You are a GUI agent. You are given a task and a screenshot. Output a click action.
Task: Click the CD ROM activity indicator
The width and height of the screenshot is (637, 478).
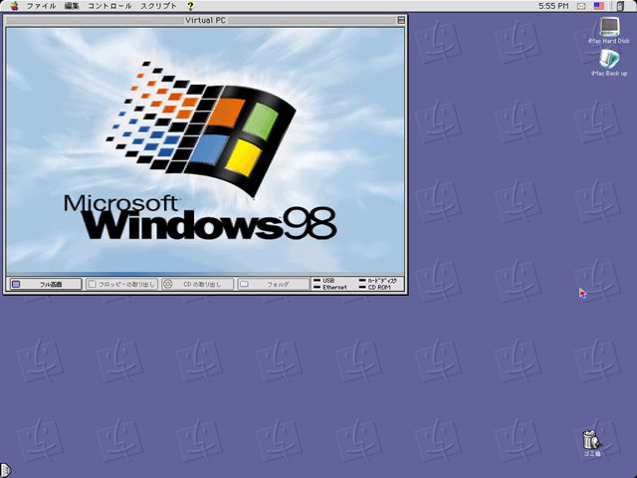coord(374,288)
